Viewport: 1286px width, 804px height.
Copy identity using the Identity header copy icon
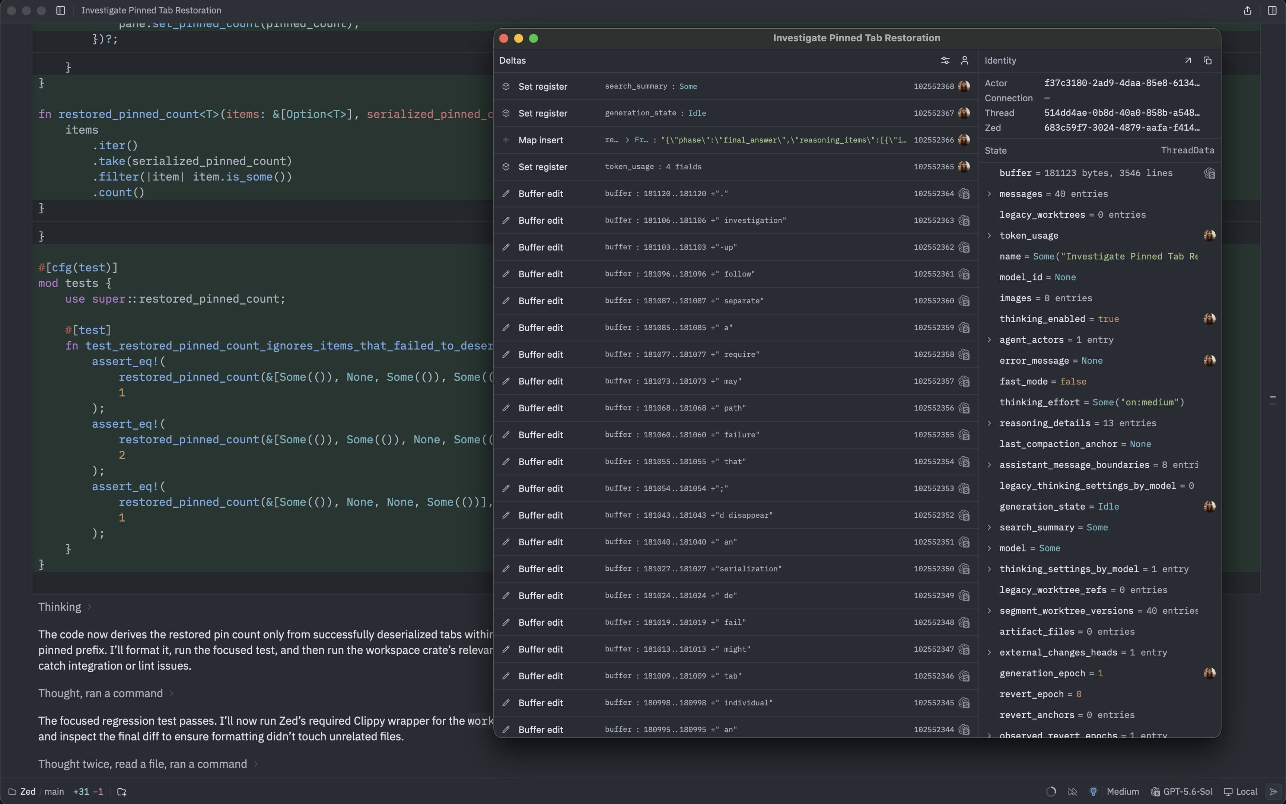coord(1207,61)
